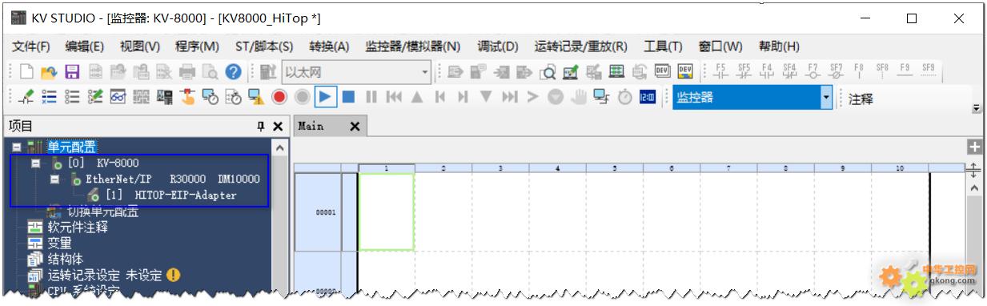Click the red record button
Screen dimensions: 987x306
coord(279,97)
